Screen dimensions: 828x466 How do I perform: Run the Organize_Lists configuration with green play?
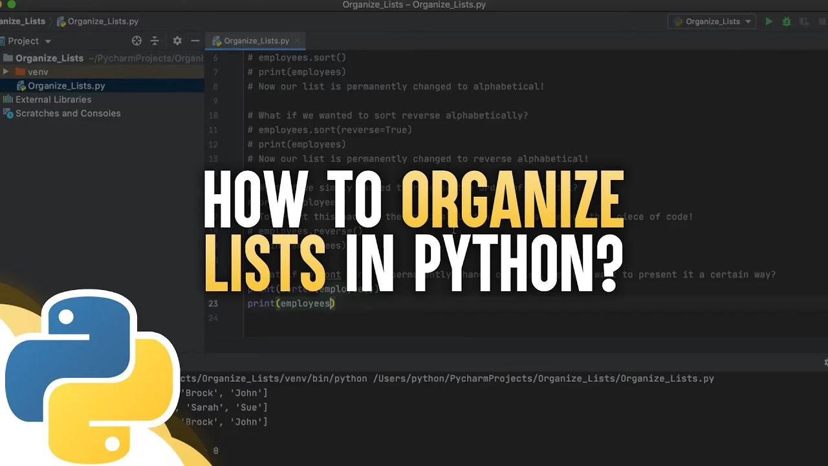point(768,21)
